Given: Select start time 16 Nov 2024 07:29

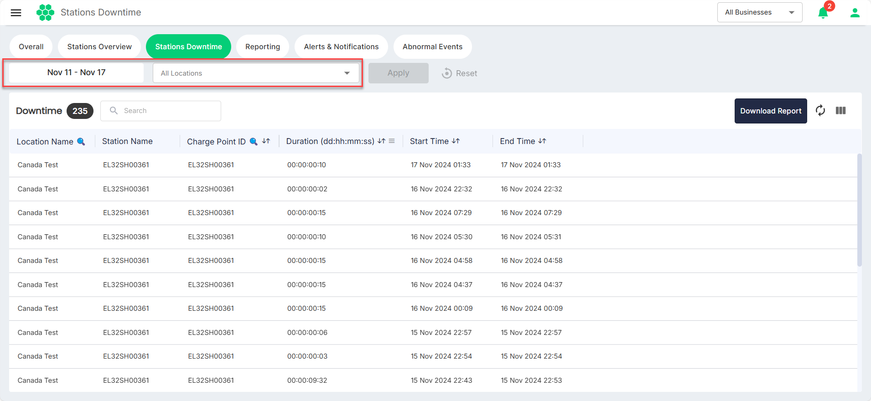Looking at the screenshot, I should [441, 213].
